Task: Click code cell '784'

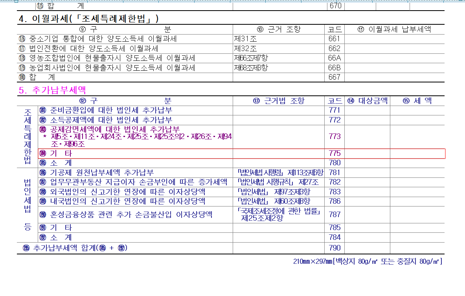Action: tap(335, 238)
